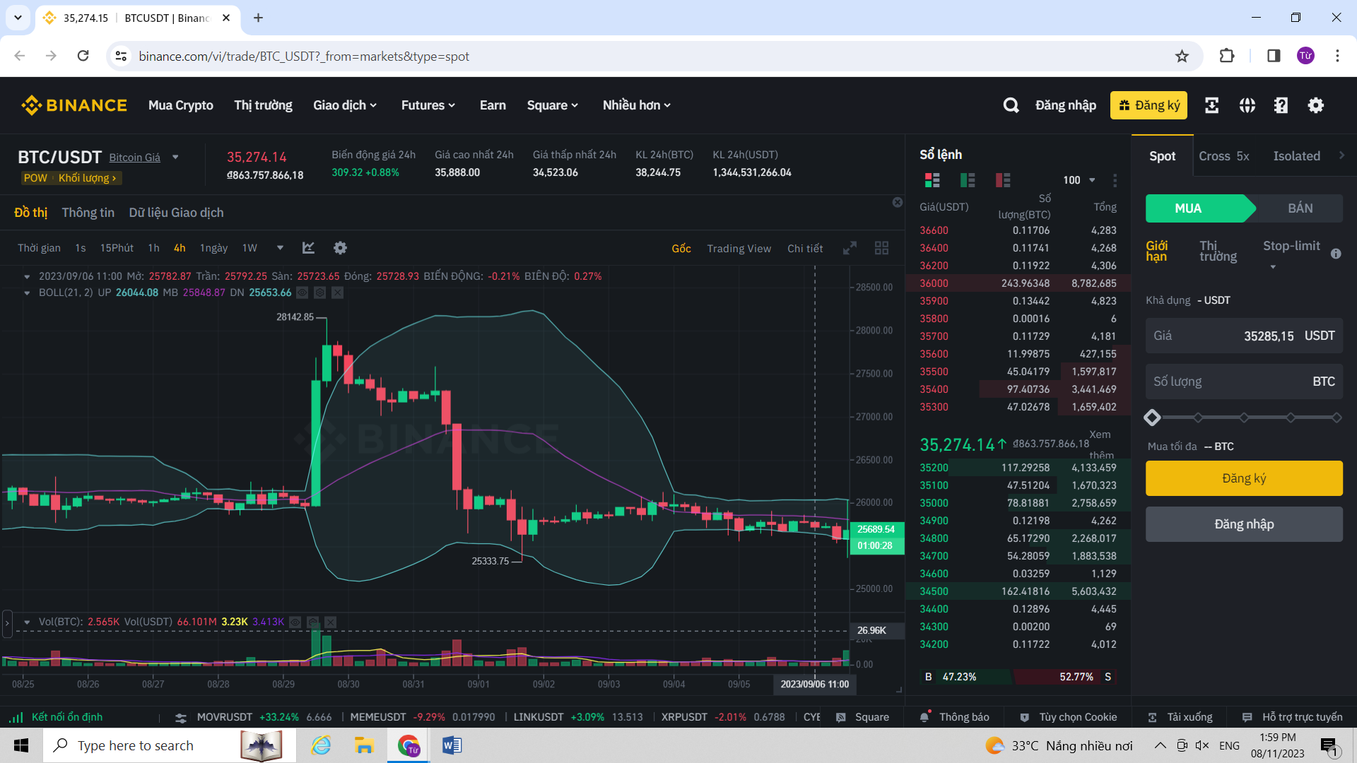The image size is (1357, 763).
Task: Close the chart panel circle X icon
Action: (898, 202)
